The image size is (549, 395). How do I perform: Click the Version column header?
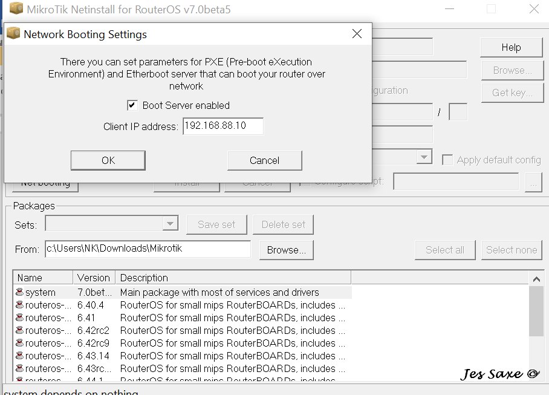tap(94, 278)
